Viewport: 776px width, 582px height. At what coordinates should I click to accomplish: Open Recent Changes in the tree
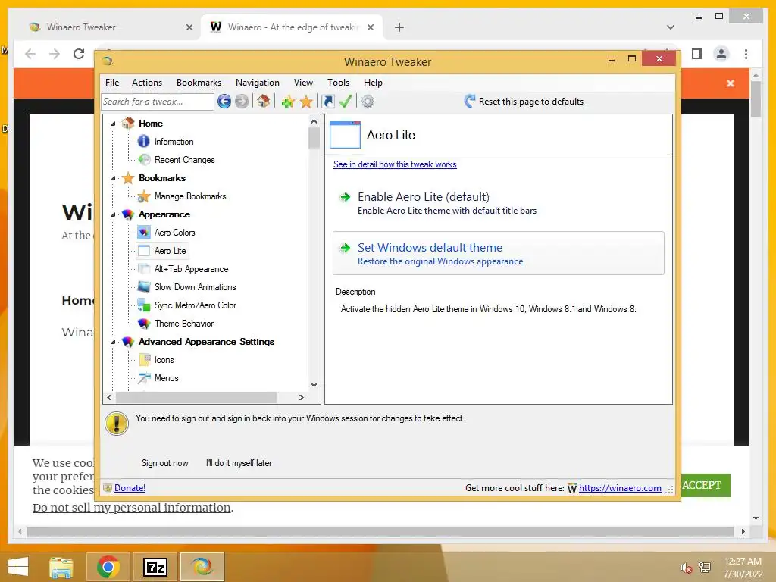click(x=184, y=160)
